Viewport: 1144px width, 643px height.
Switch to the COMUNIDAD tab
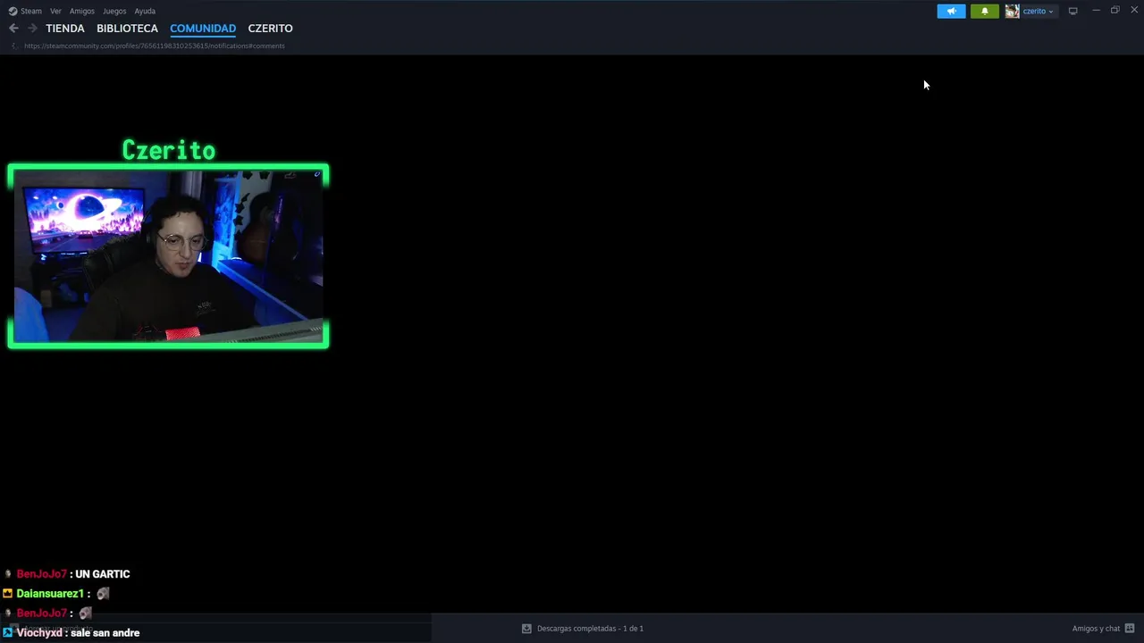[203, 29]
